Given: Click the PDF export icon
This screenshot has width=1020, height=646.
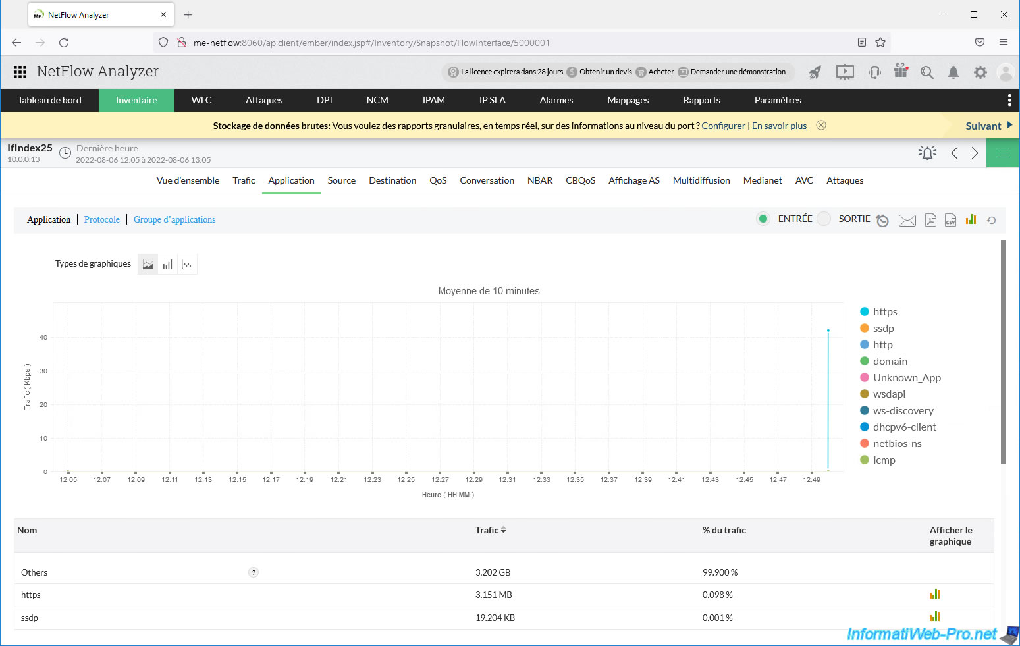Looking at the screenshot, I should click(x=930, y=220).
